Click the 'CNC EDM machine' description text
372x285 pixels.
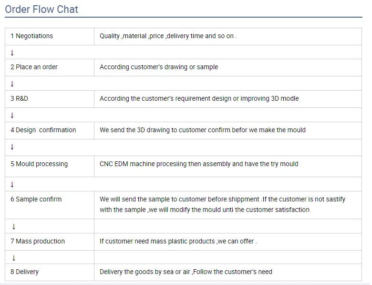pyautogui.click(x=199, y=164)
